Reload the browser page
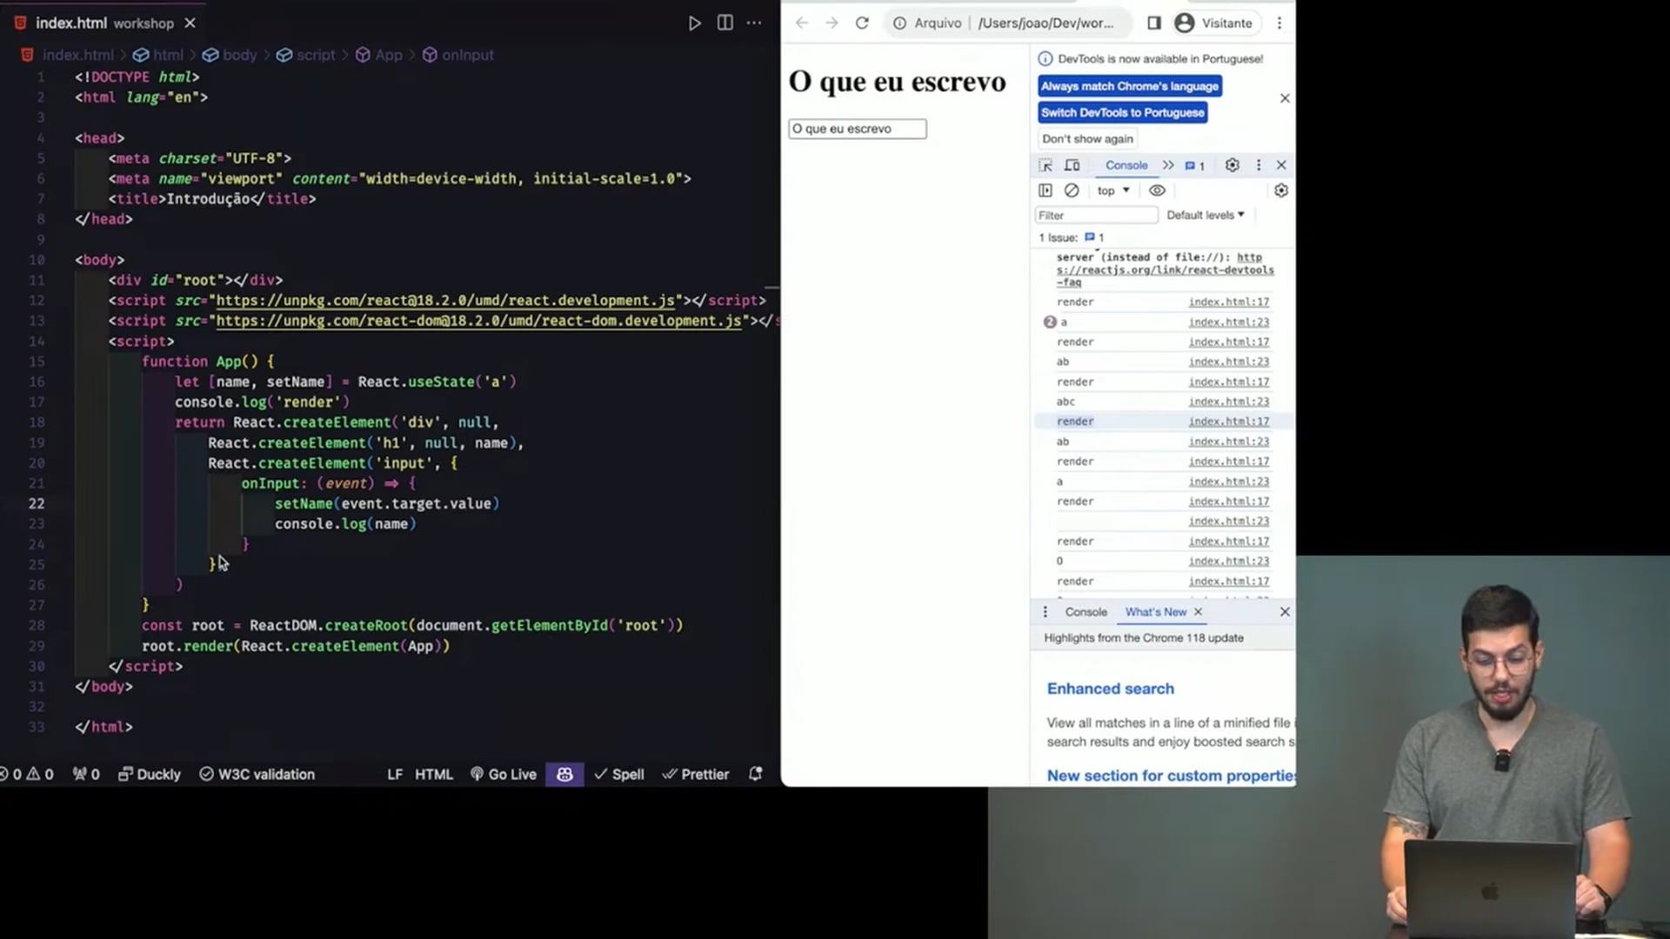Image resolution: width=1670 pixels, height=939 pixels. point(862,23)
